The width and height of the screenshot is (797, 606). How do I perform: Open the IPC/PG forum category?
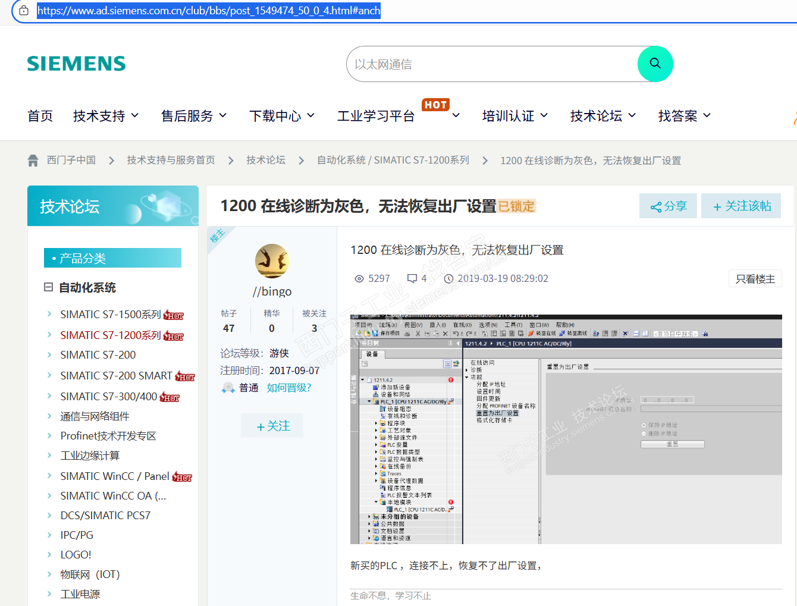click(77, 535)
